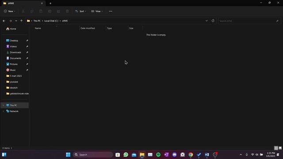The height and width of the screenshot is (159, 283).
Task: Go forward with the forward arrow
Action: (x=10, y=21)
